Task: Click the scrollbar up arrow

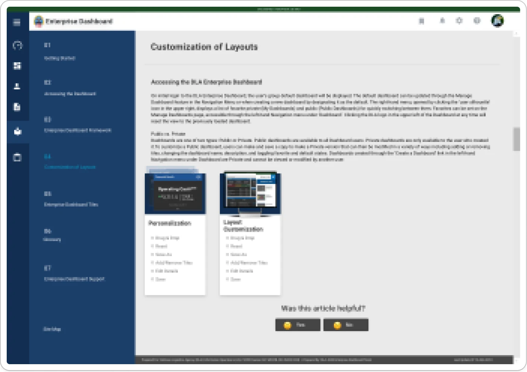Action: (x=517, y=34)
